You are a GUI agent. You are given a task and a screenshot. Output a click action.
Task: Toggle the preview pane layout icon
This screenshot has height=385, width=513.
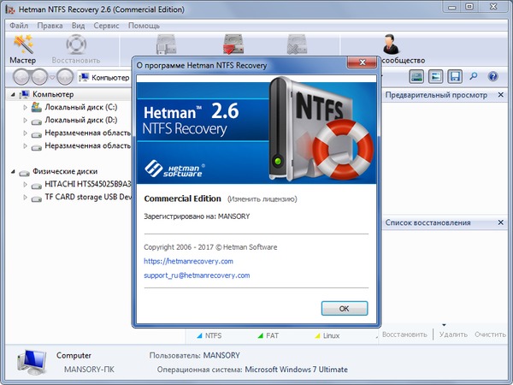435,77
